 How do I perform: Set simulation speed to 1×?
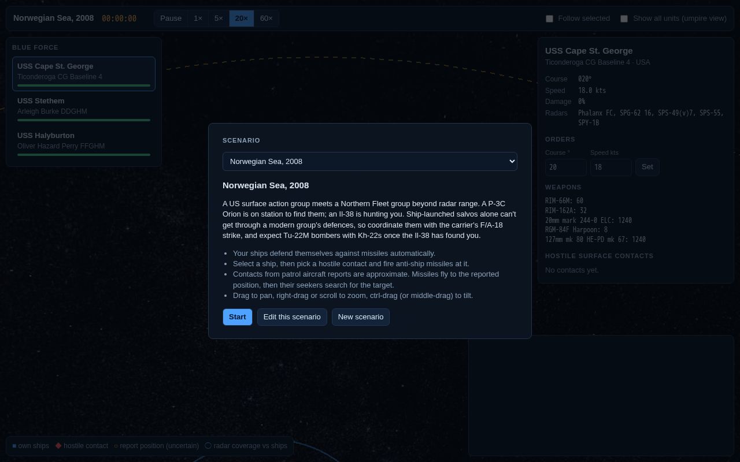click(198, 18)
